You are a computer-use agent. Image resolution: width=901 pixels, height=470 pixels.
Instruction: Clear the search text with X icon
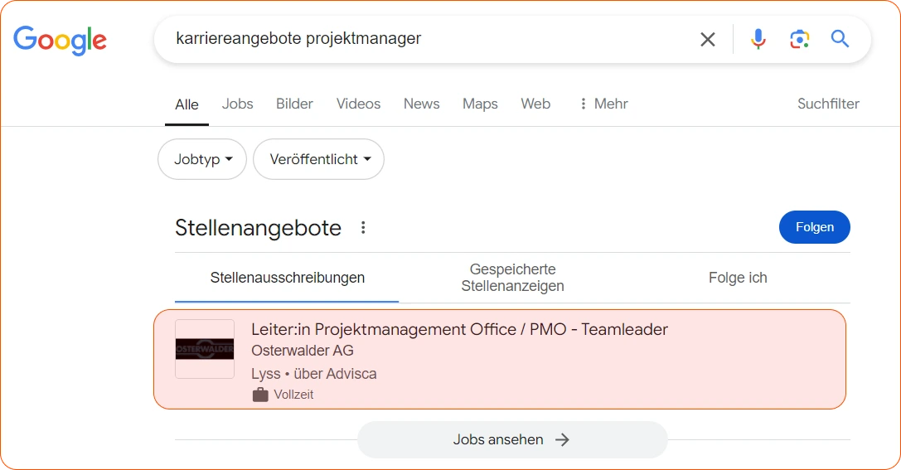point(707,39)
